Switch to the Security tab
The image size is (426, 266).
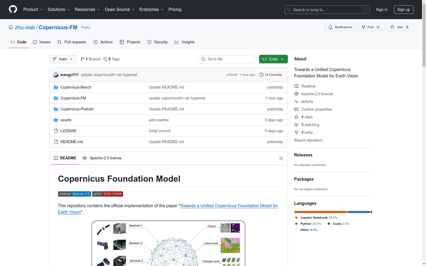[158, 42]
